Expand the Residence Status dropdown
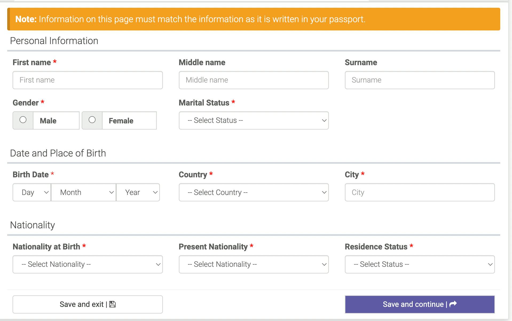 (420, 264)
